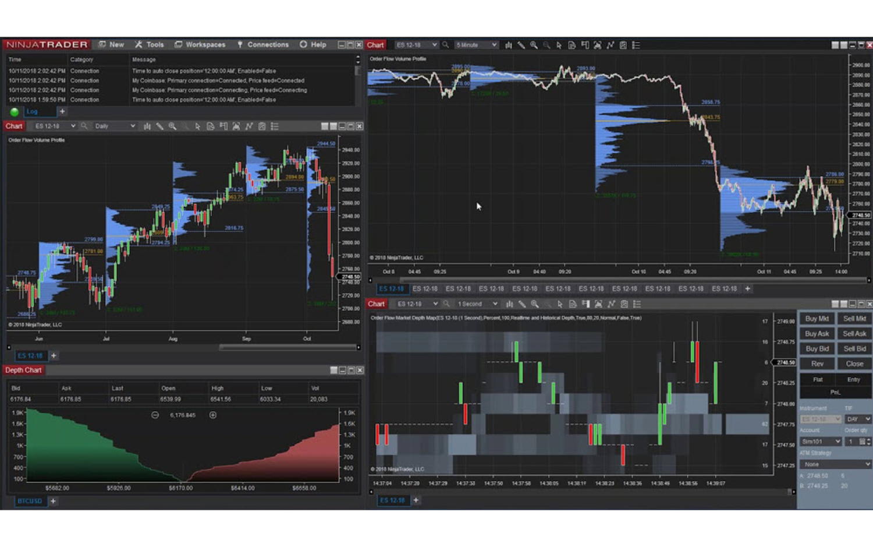
Task: Open the drawing tools pencil icon on the 5 Minute chart
Action: (x=521, y=45)
